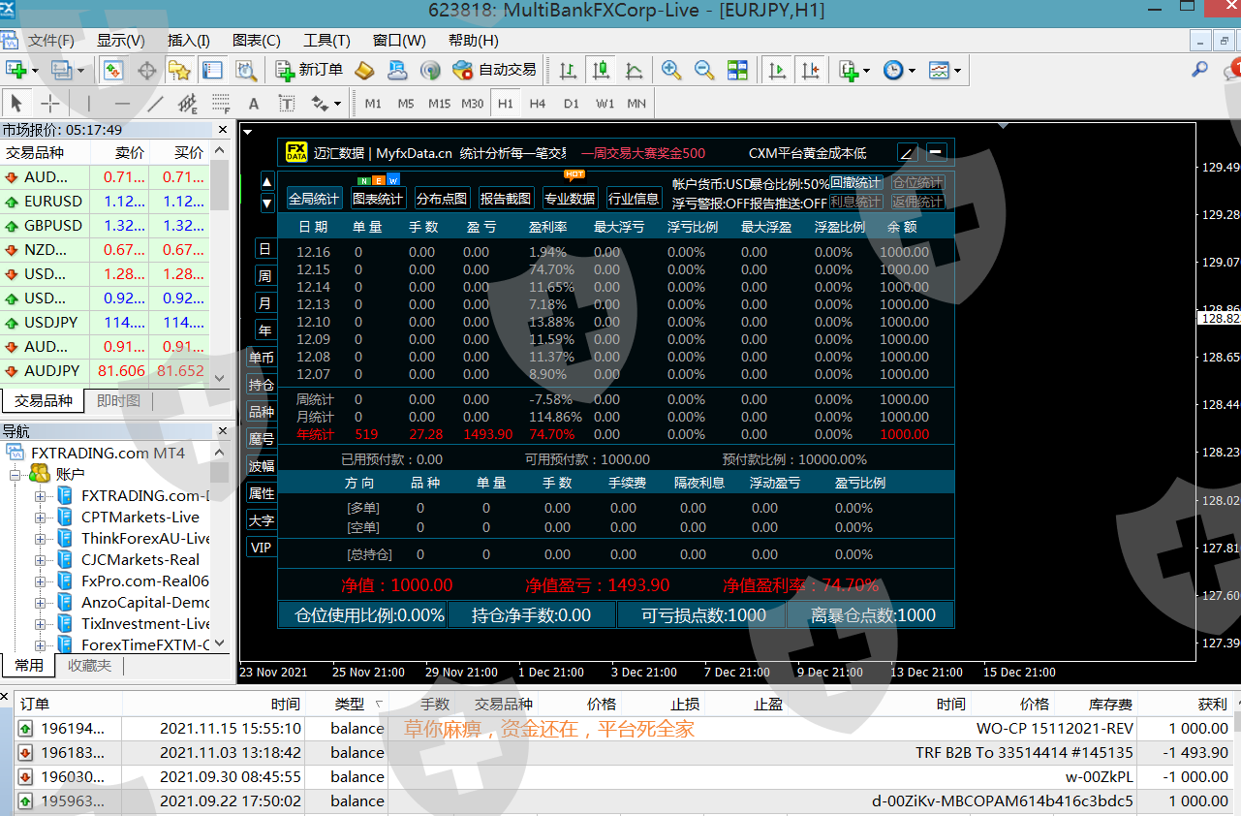Switch timeframe to D1

pyautogui.click(x=572, y=104)
